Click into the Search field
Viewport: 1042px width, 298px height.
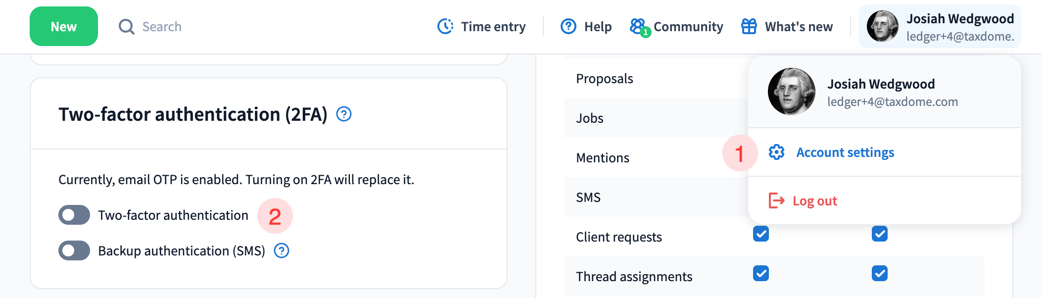tap(162, 27)
